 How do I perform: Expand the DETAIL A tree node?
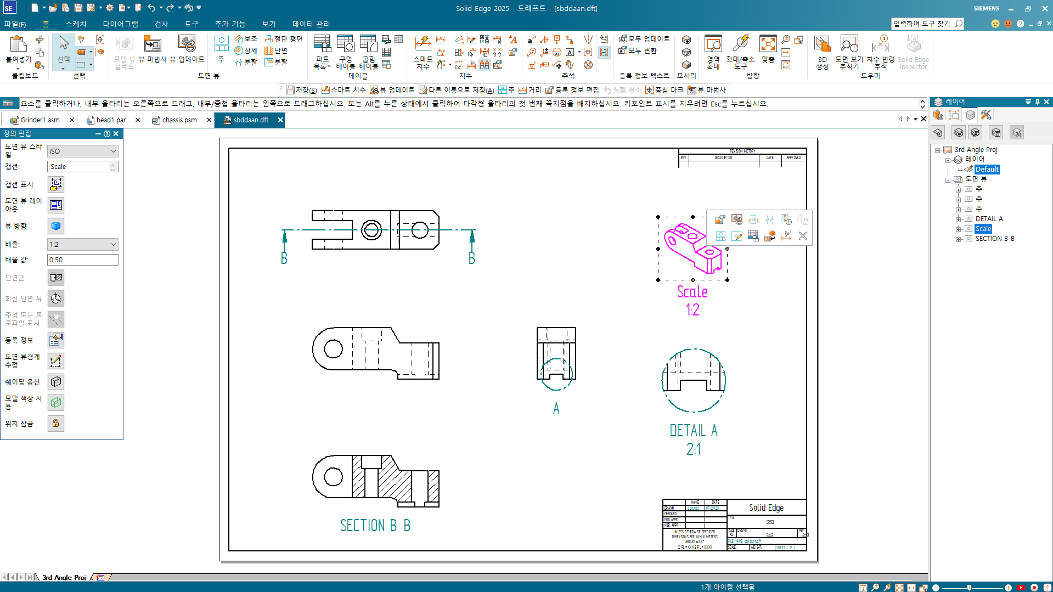point(958,219)
